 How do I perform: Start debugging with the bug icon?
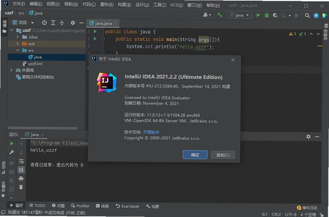pyautogui.click(x=266, y=15)
